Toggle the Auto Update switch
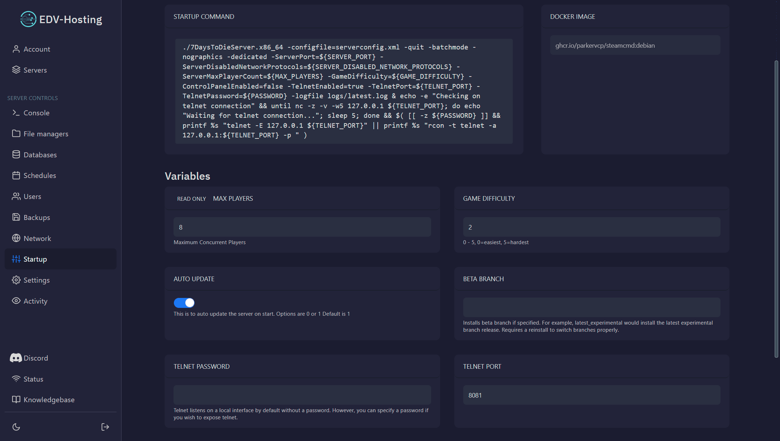 184,303
